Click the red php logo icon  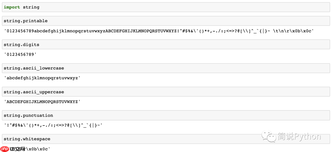[x=5, y=149]
